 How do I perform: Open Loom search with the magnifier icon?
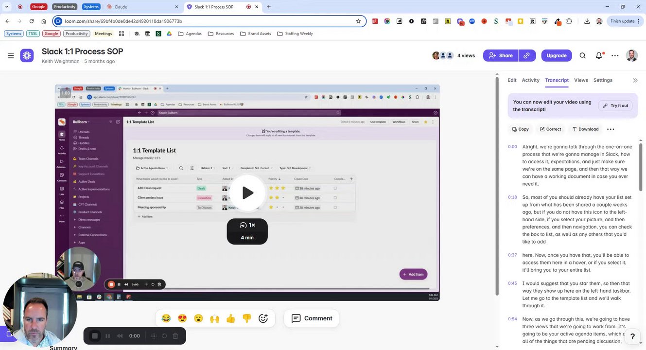582,55
